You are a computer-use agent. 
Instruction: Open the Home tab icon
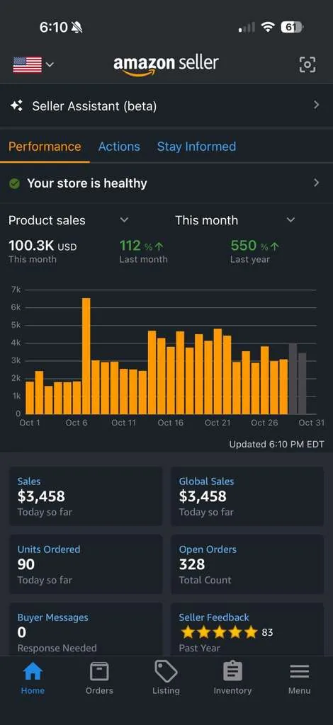(x=33, y=671)
